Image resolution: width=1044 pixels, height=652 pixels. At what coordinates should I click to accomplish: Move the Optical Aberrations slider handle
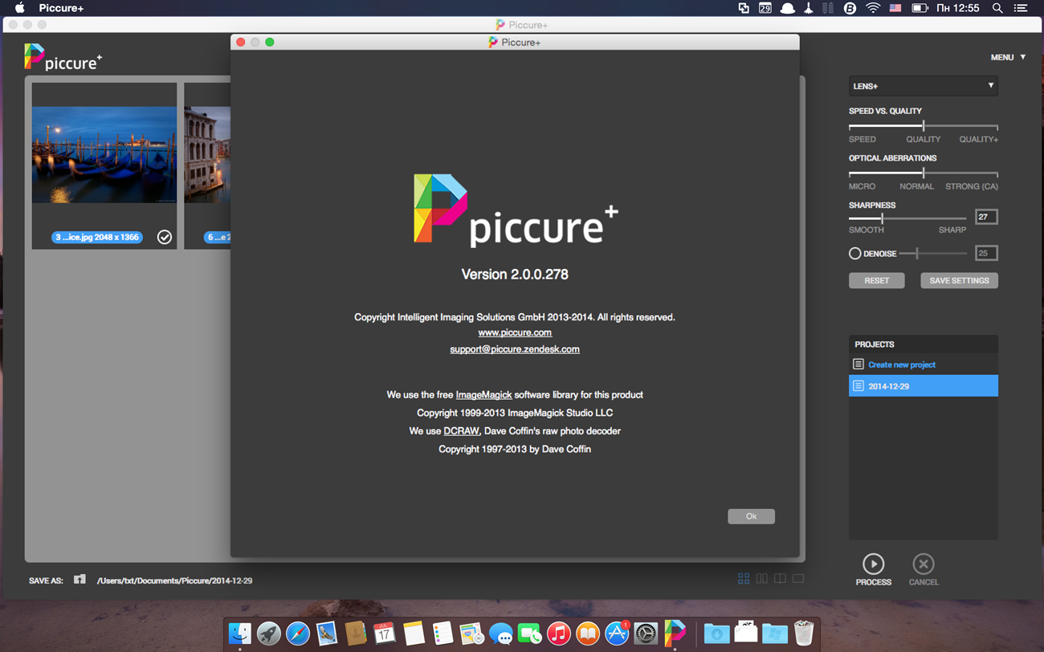[x=924, y=173]
